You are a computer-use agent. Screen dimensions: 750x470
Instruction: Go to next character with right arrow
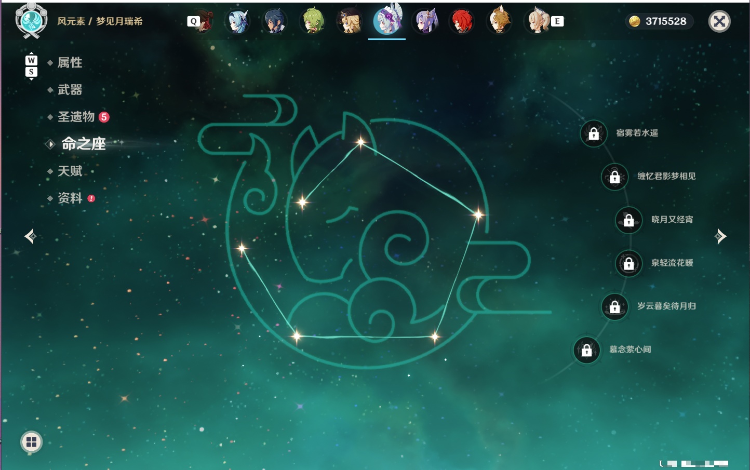coord(720,236)
